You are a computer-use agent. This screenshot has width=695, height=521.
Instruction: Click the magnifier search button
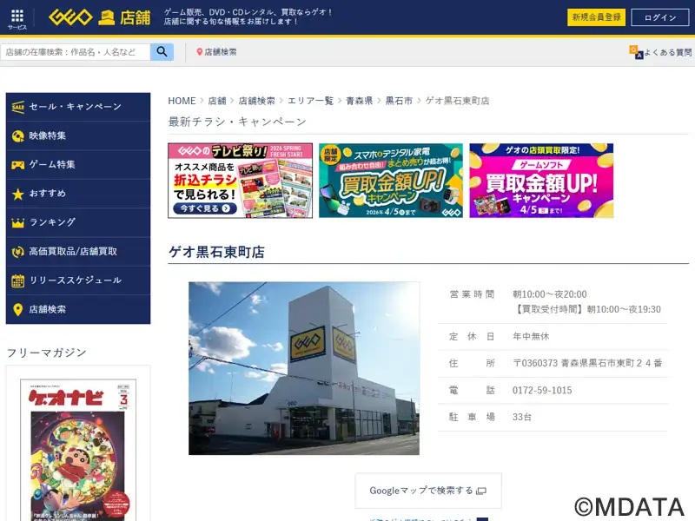[162, 52]
